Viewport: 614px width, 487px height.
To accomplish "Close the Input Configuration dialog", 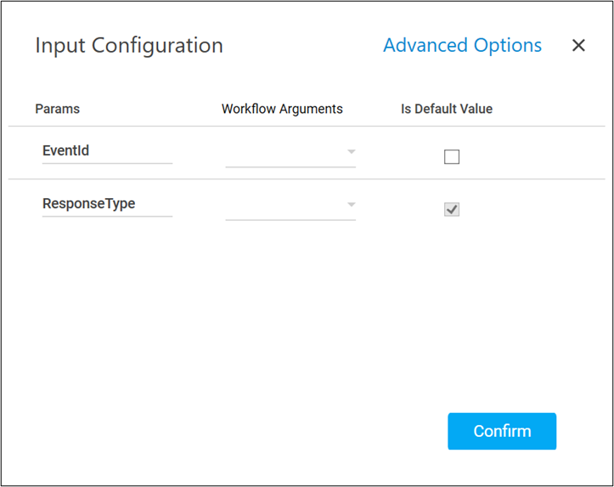I will click(578, 46).
